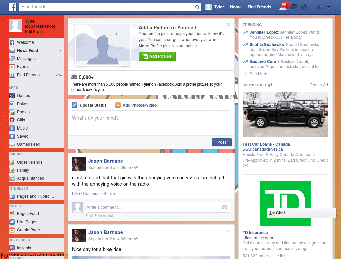This screenshot has height=259, width=345.
Task: Open friend requests icon with 99+ badge
Action: tap(283, 7)
